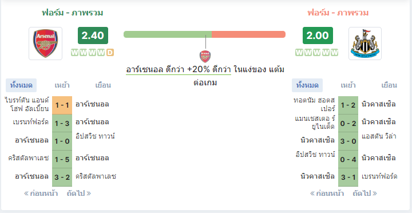Image resolution: width=412 pixels, height=213 pixels.
Task: Click the small Arsenal badge under the comparison bar
Action: [x=205, y=56]
